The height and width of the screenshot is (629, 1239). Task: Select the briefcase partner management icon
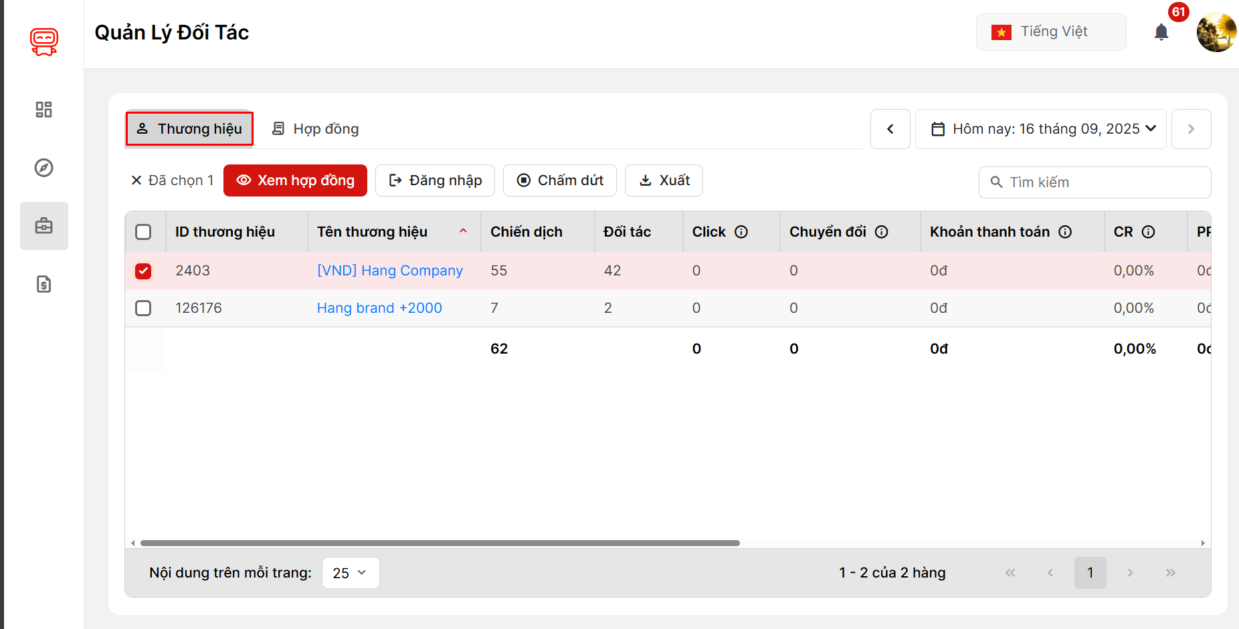pos(44,226)
